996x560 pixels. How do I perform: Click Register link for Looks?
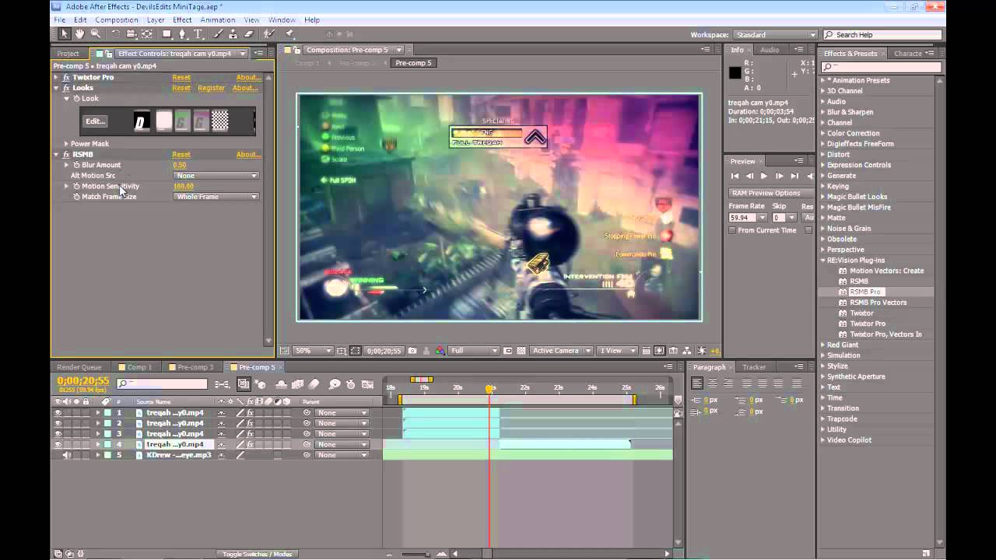tap(211, 88)
